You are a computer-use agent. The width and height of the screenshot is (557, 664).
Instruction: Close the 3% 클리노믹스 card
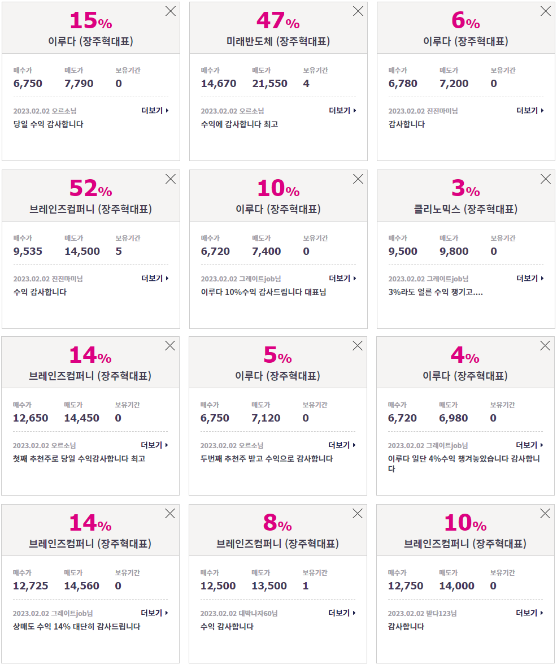point(546,179)
